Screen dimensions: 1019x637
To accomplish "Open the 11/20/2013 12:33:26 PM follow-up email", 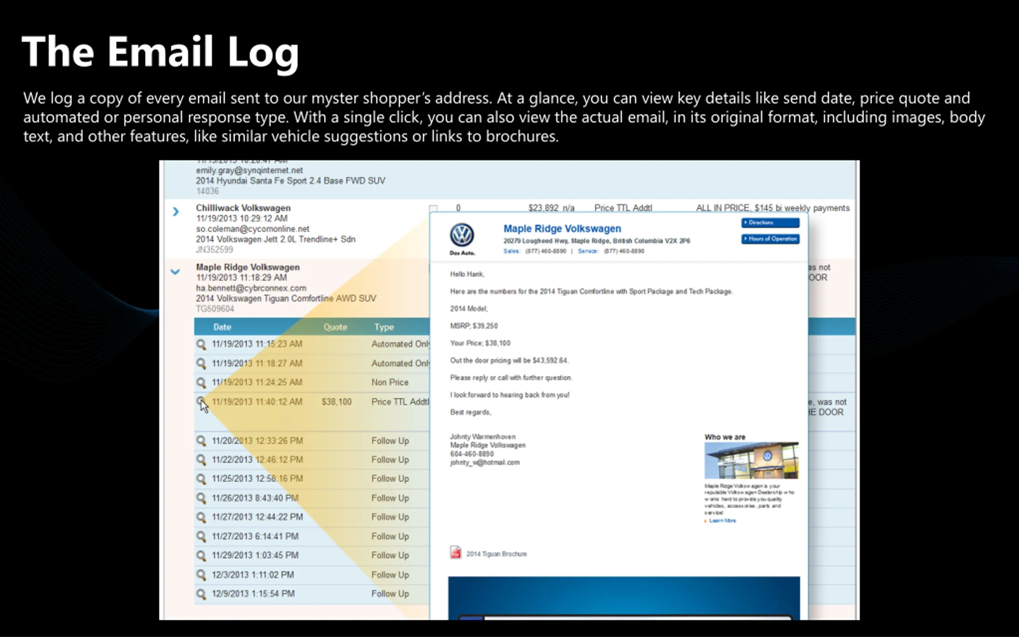I will coord(201,441).
